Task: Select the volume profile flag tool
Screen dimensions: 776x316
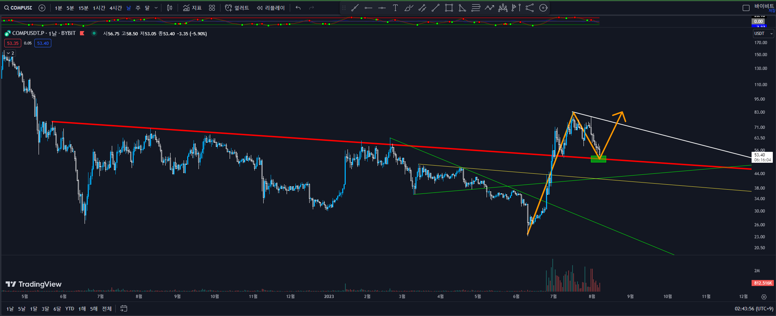Action: point(516,8)
